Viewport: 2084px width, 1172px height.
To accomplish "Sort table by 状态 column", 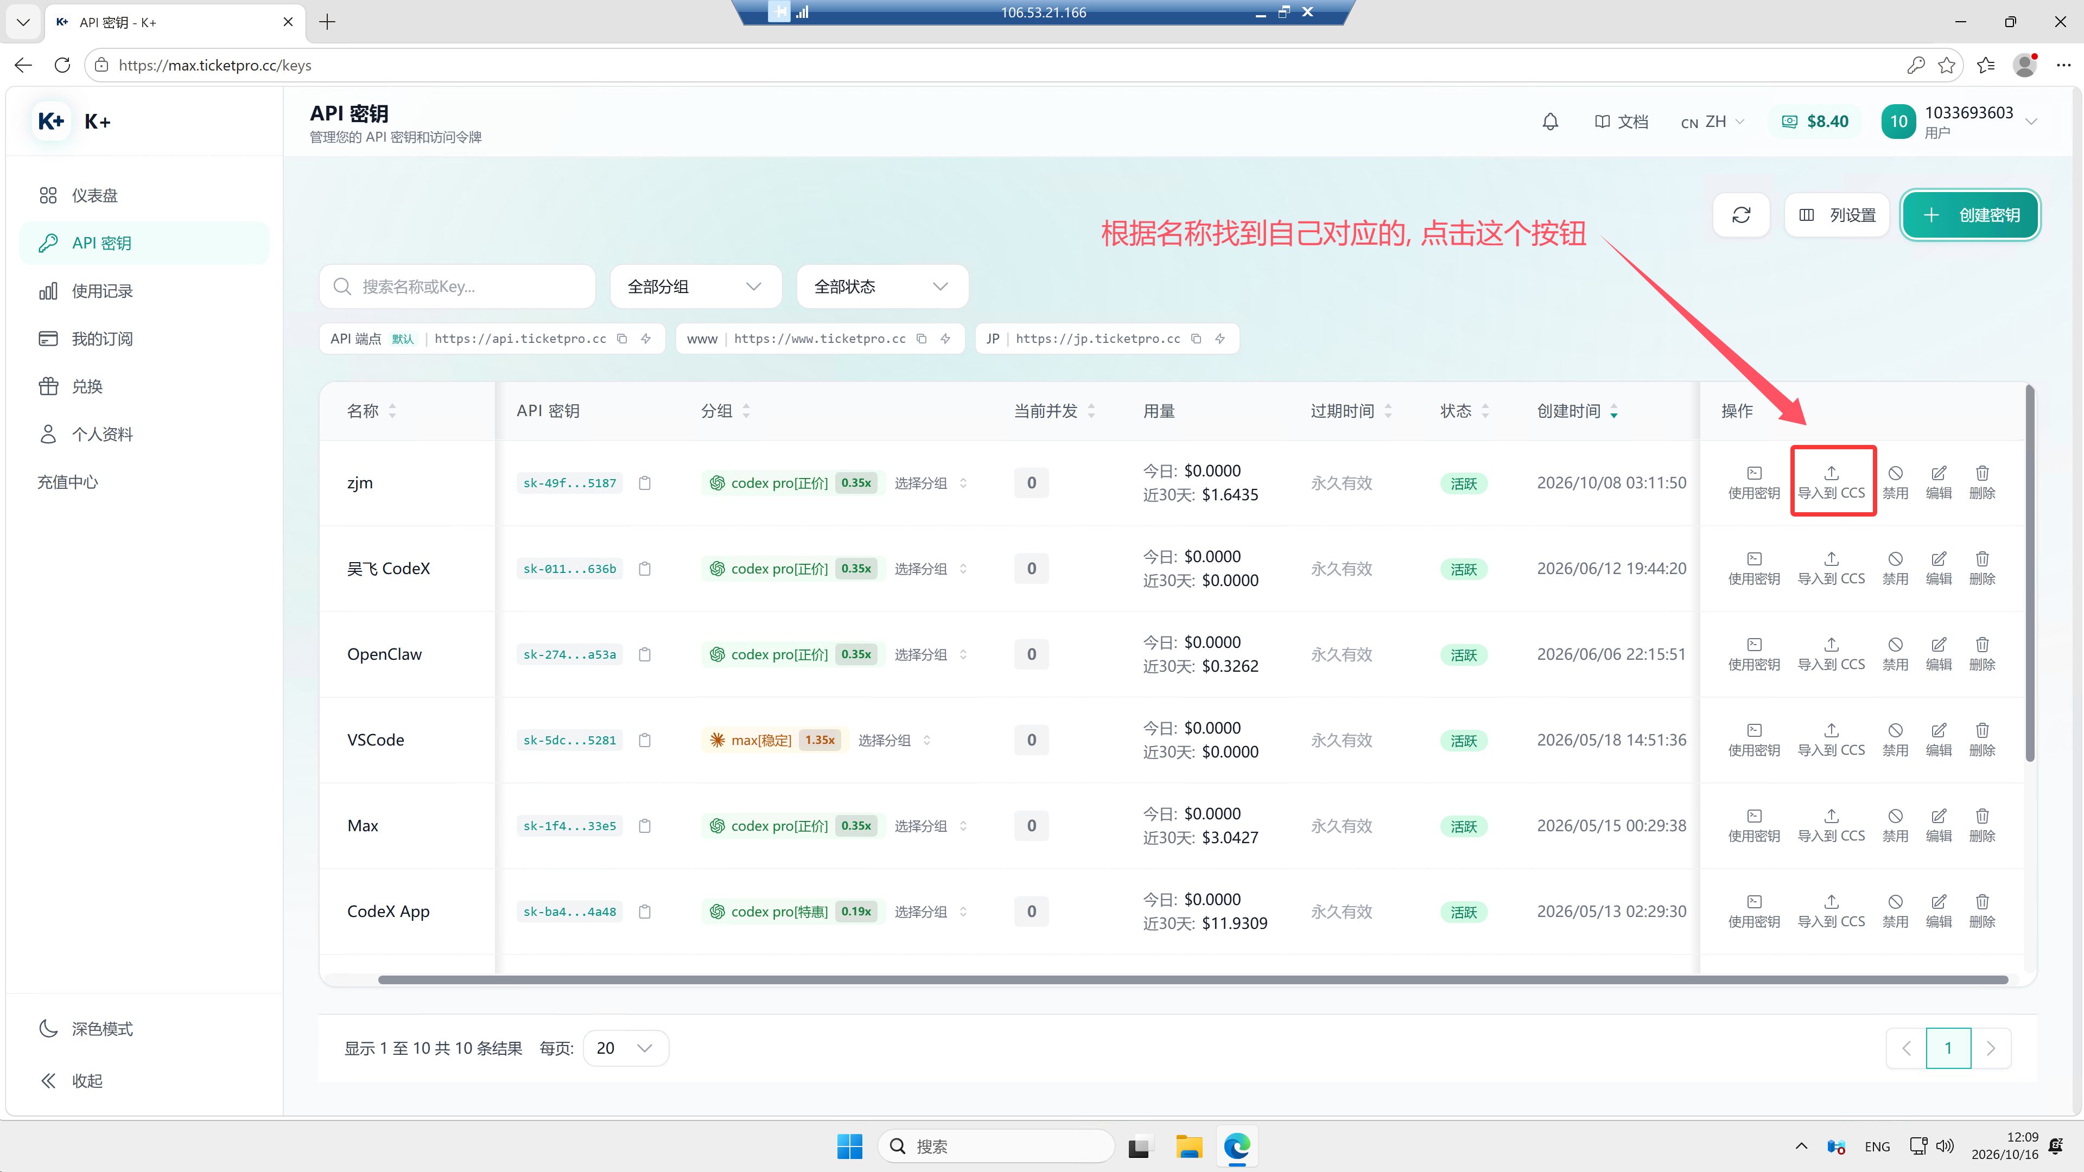I will (x=1464, y=411).
